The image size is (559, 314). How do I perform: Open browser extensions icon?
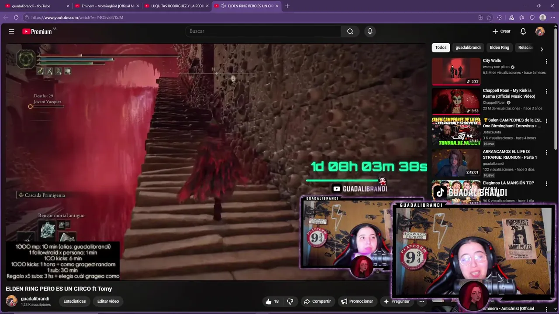tap(500, 17)
